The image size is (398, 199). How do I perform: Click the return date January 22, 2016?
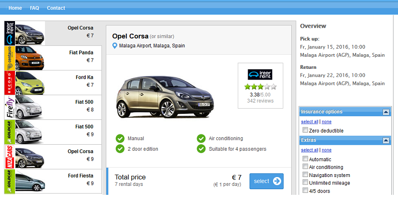pos(332,75)
